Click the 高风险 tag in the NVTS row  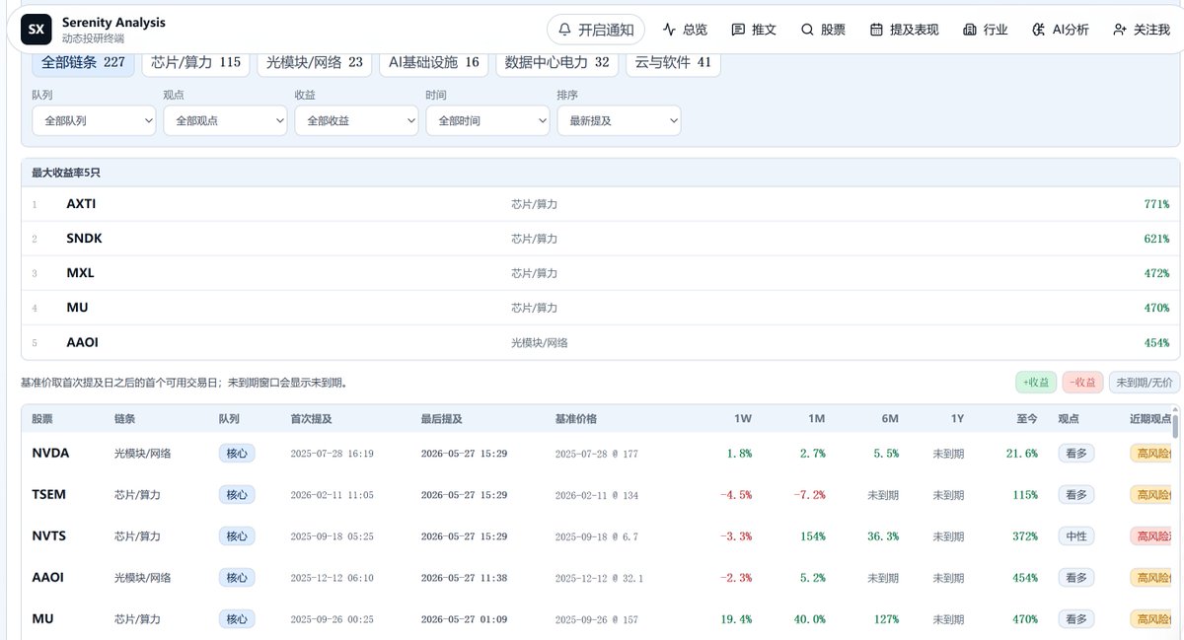(x=1150, y=536)
